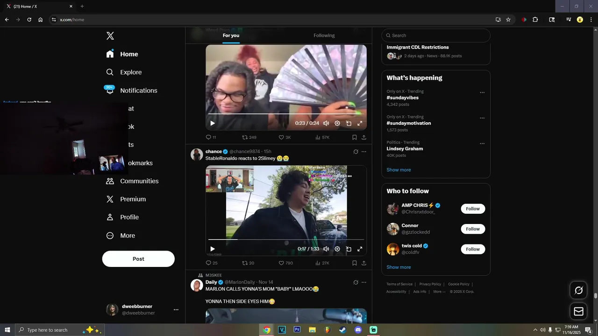Mute the fan video volume

click(326, 123)
